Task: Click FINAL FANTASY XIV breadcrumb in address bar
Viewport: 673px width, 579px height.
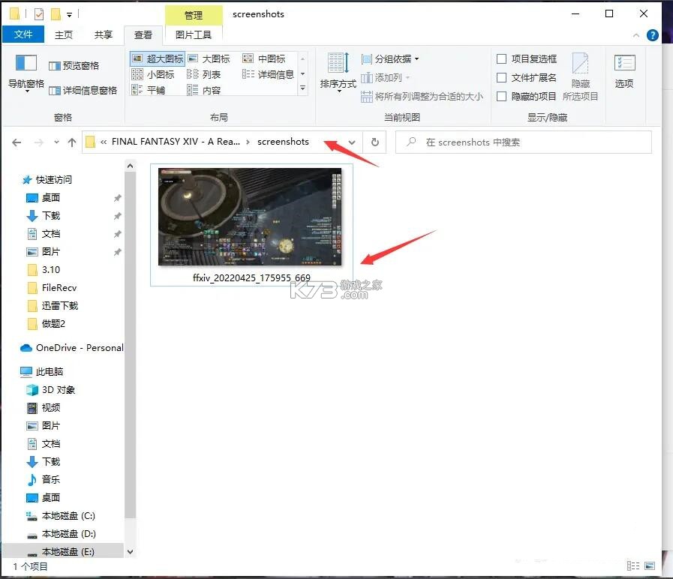Action: tap(176, 142)
